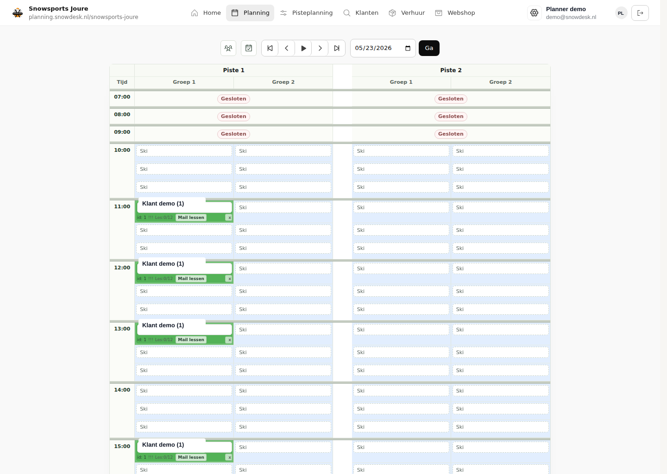Click the Gesloten badge at 09:00 Piste 1
Image resolution: width=667 pixels, height=474 pixels.
coord(233,134)
